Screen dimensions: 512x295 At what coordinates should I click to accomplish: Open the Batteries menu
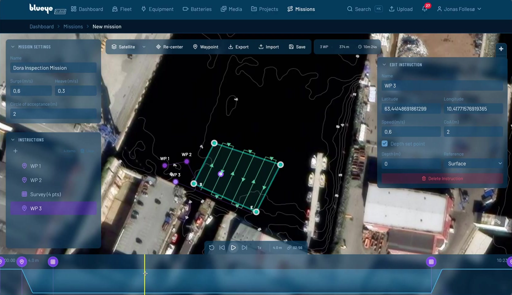click(197, 9)
